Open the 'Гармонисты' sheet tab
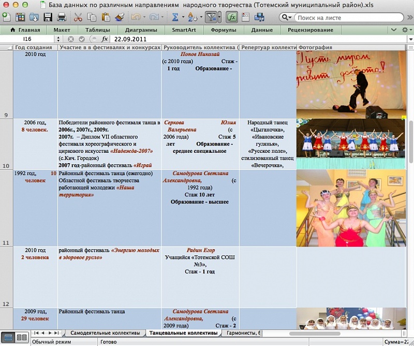 242,333
